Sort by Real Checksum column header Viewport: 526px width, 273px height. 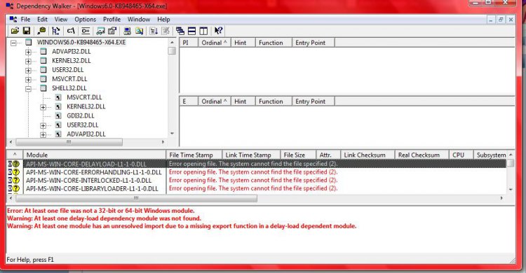click(x=422, y=155)
